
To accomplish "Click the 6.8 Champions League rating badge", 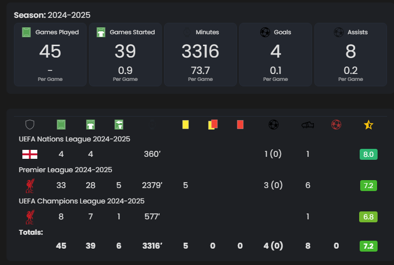I will pyautogui.click(x=368, y=217).
